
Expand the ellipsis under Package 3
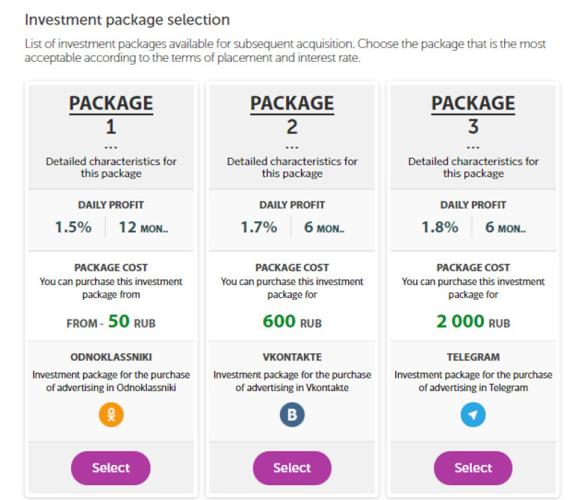point(473,147)
